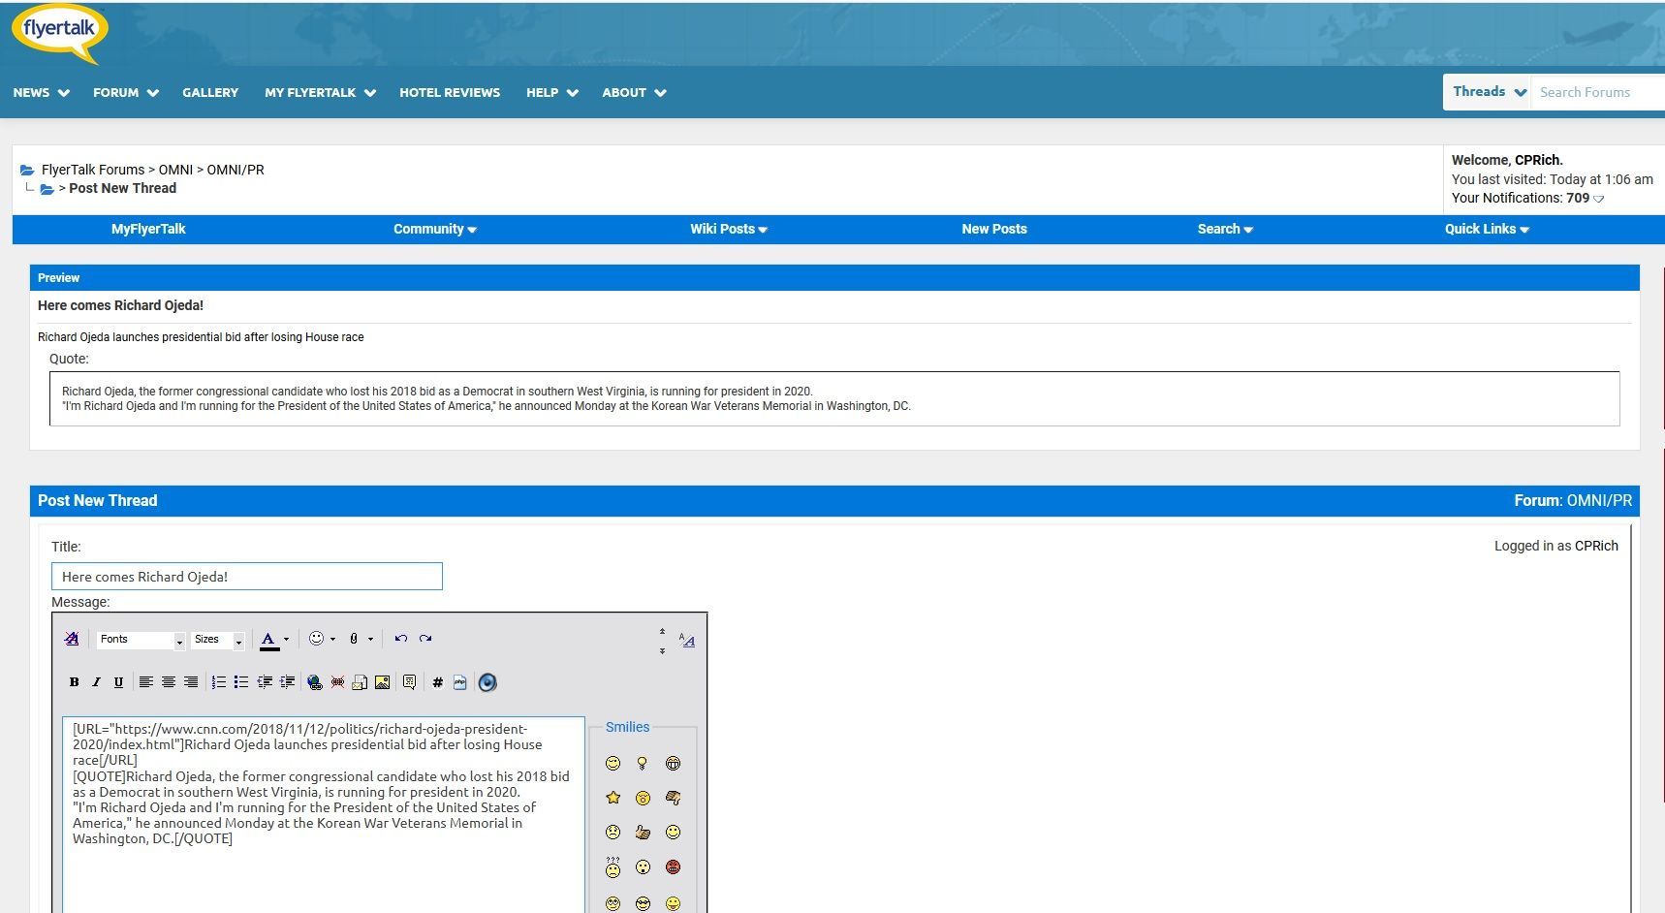The height and width of the screenshot is (913, 1665).
Task: Open the Search menu in blue navbar
Action: coord(1225,230)
